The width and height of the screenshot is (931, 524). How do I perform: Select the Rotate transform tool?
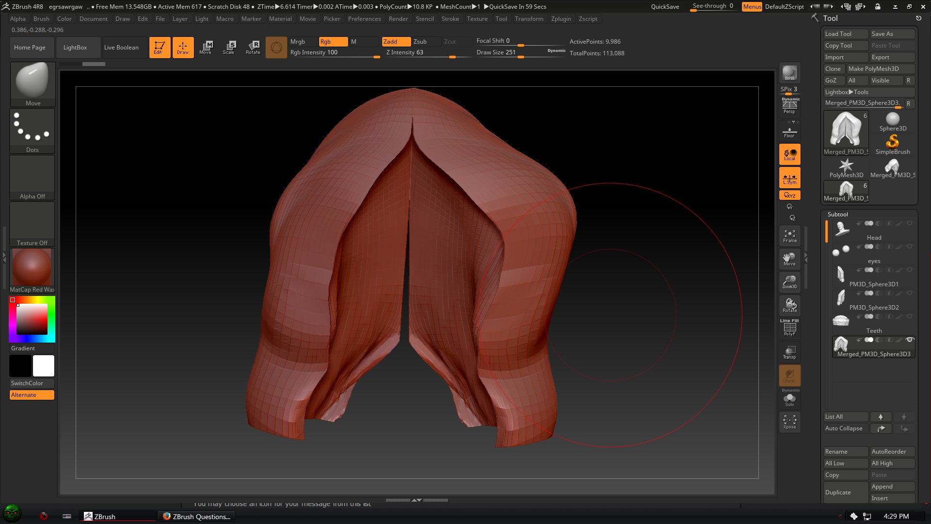[x=253, y=47]
